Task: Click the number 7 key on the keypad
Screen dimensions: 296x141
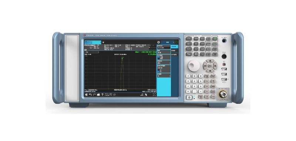Action: (x=188, y=76)
